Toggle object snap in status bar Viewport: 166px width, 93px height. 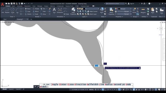click(119, 90)
